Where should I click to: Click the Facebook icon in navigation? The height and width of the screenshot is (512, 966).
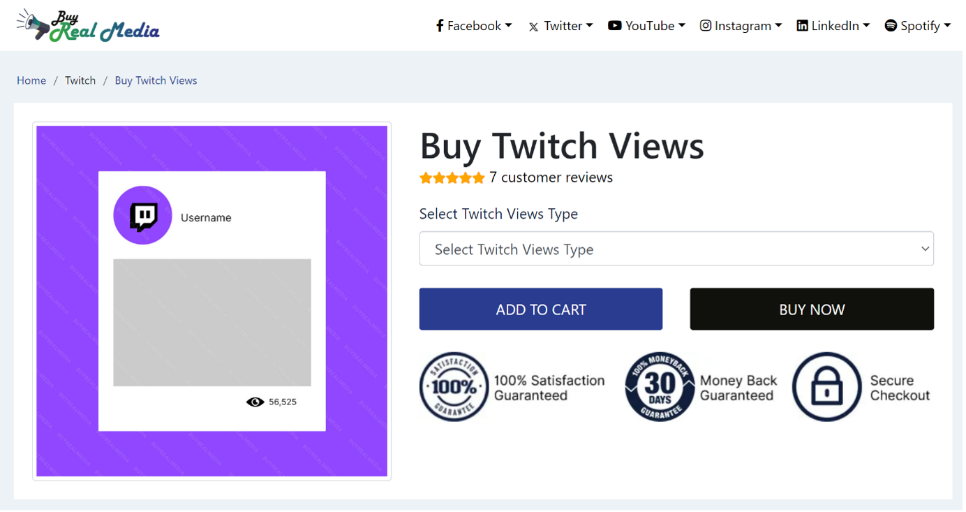(440, 26)
